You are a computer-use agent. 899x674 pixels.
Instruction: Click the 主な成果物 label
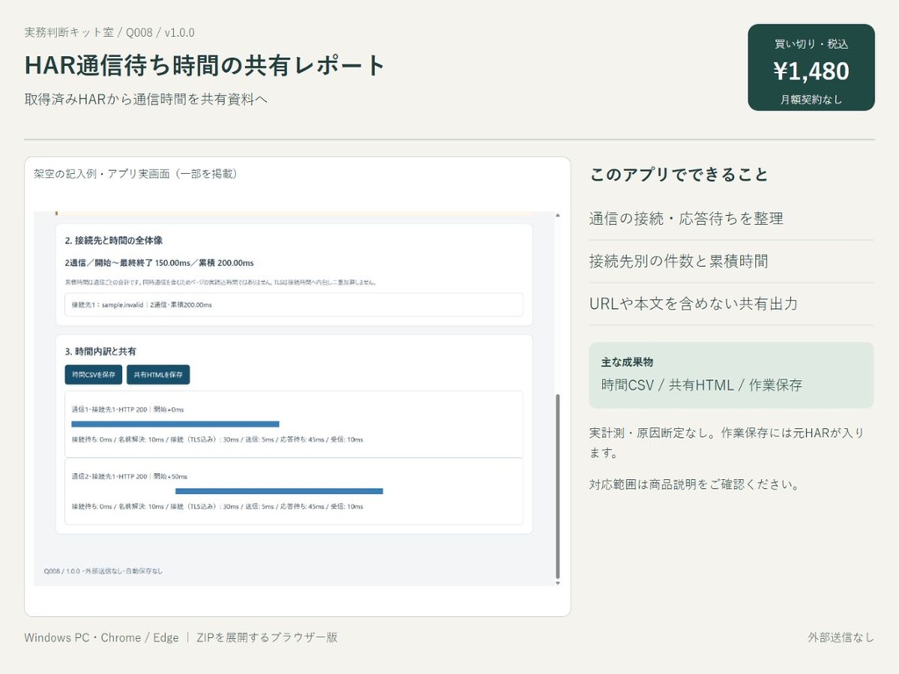627,362
